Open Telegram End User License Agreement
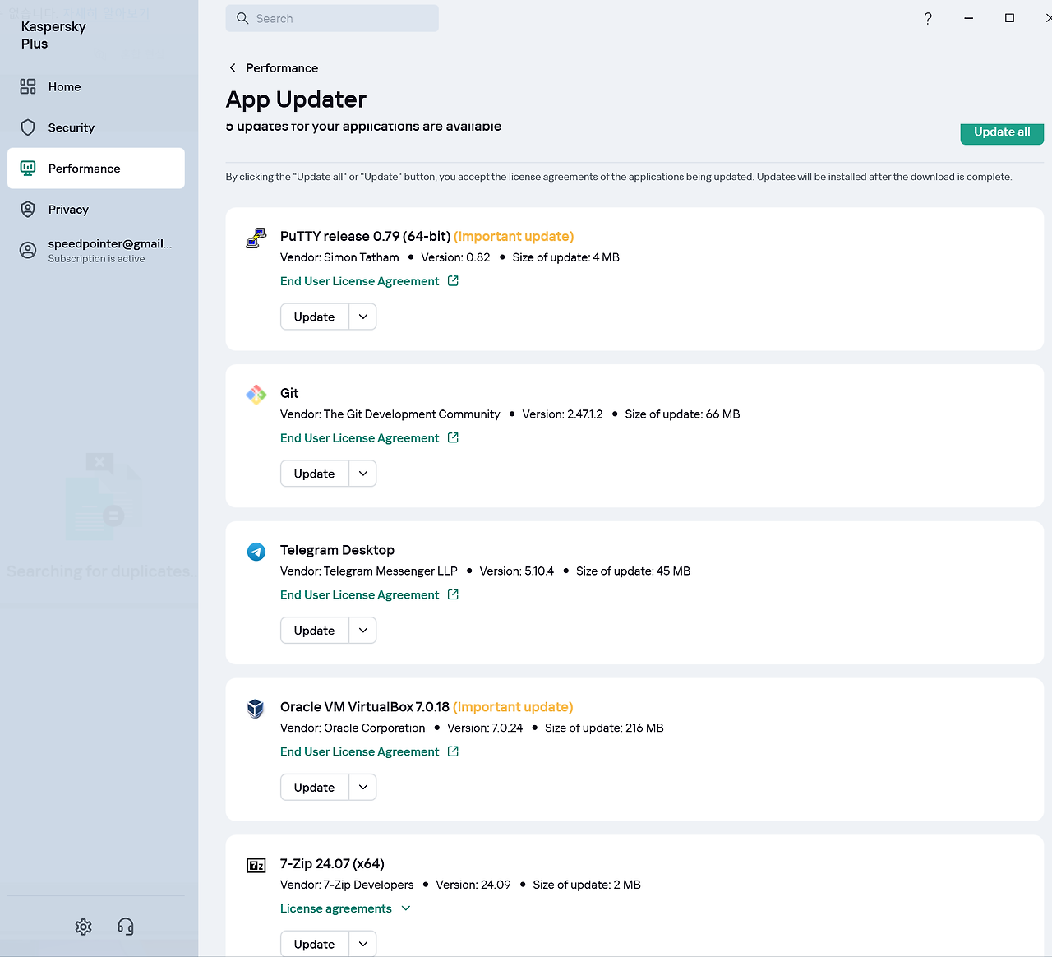The height and width of the screenshot is (957, 1052). coord(360,595)
